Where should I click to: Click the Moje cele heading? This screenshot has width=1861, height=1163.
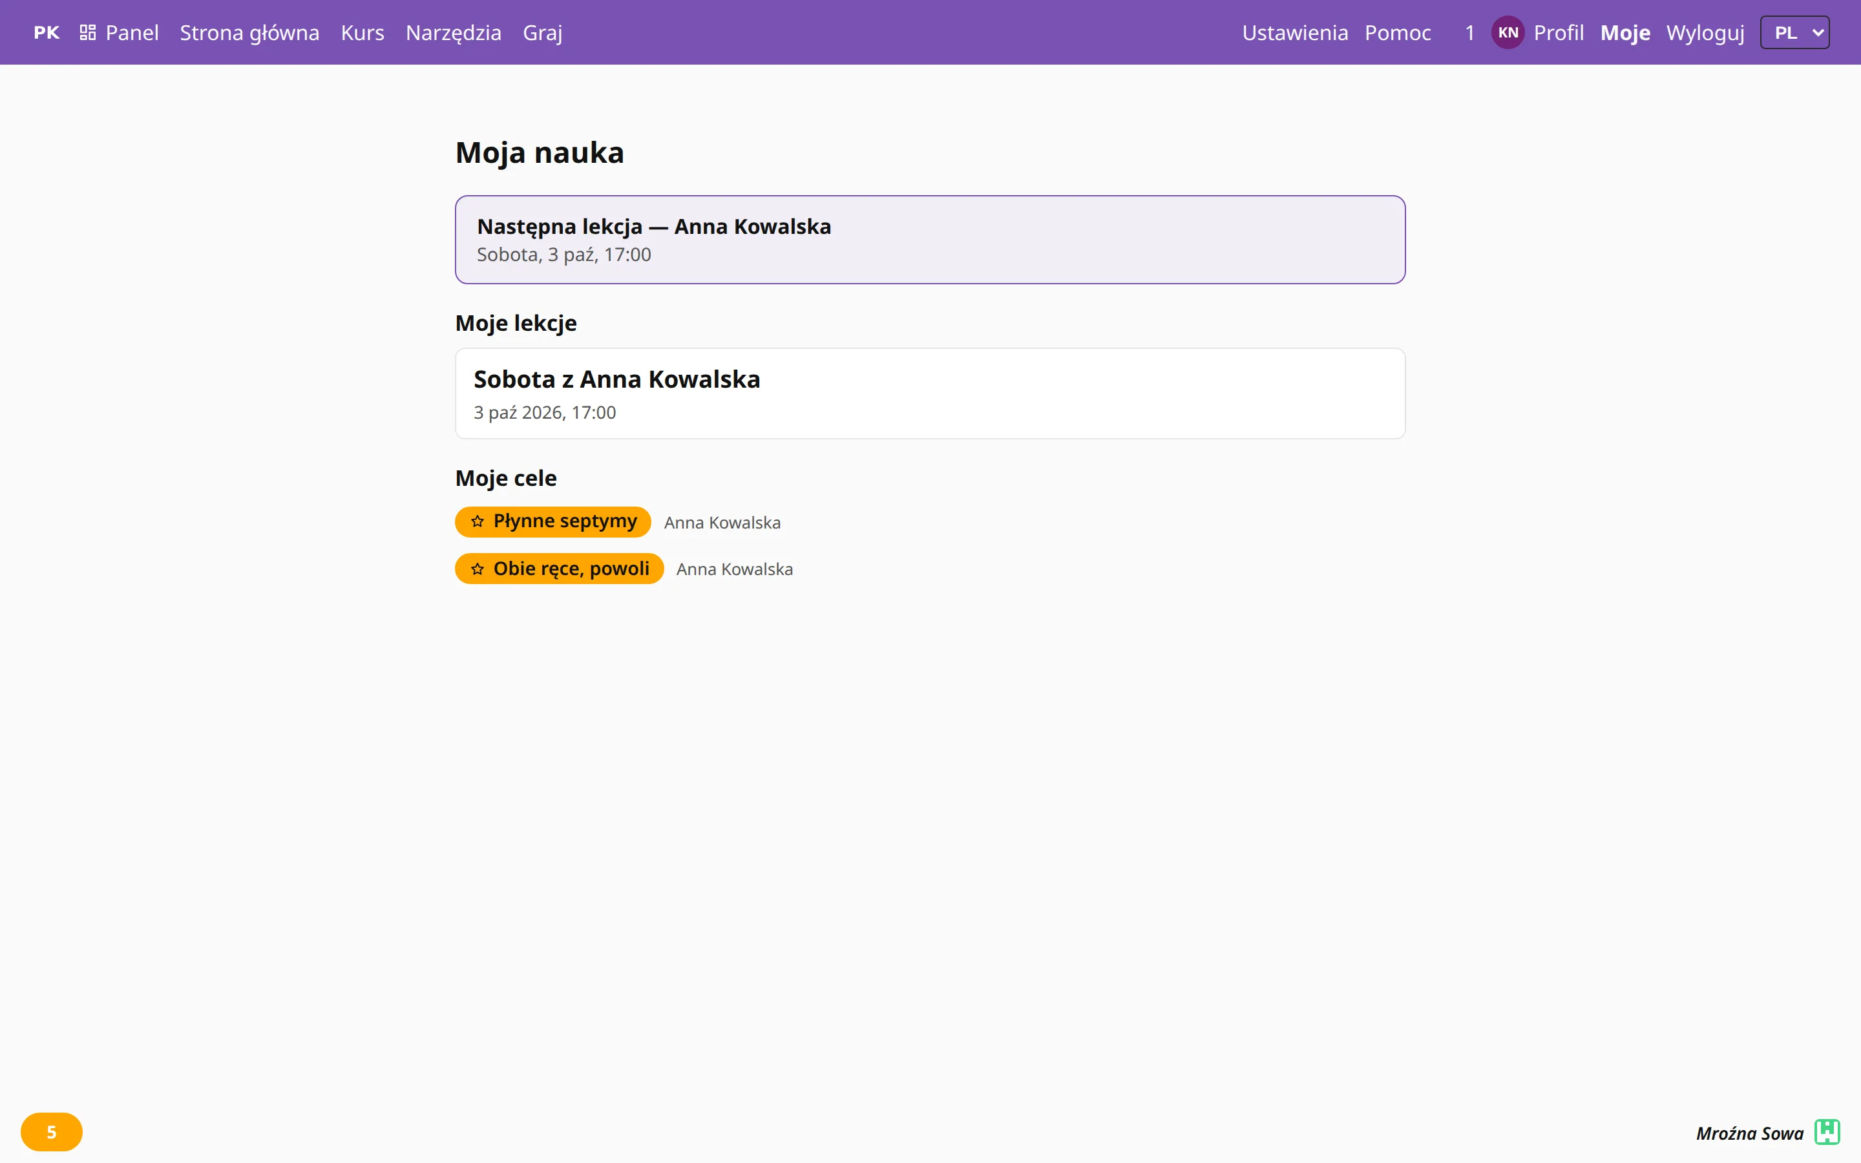[x=505, y=477]
